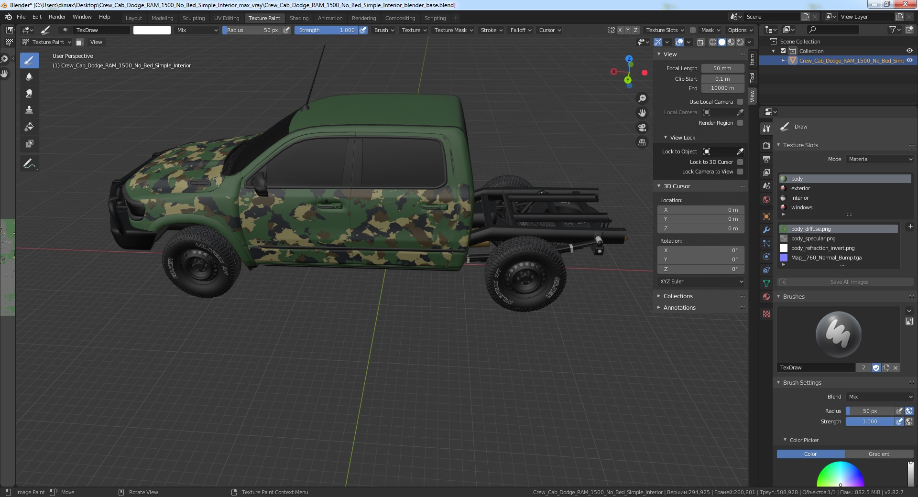Open the XYZ Euler rotation mode dropdown
The height and width of the screenshot is (497, 918).
(701, 281)
